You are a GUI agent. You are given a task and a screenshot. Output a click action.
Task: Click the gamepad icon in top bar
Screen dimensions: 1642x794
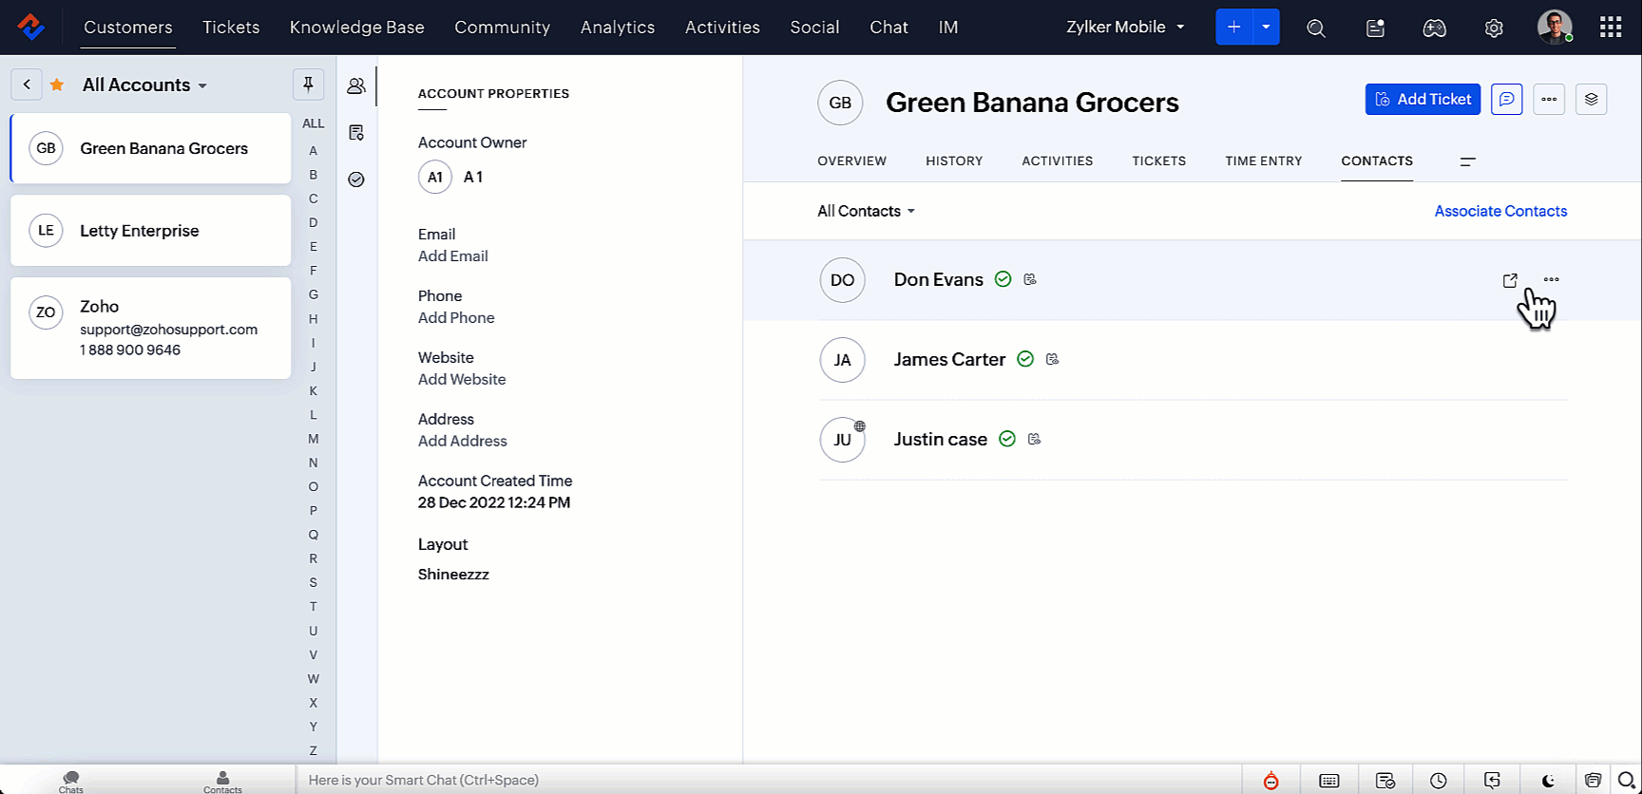coord(1434,28)
